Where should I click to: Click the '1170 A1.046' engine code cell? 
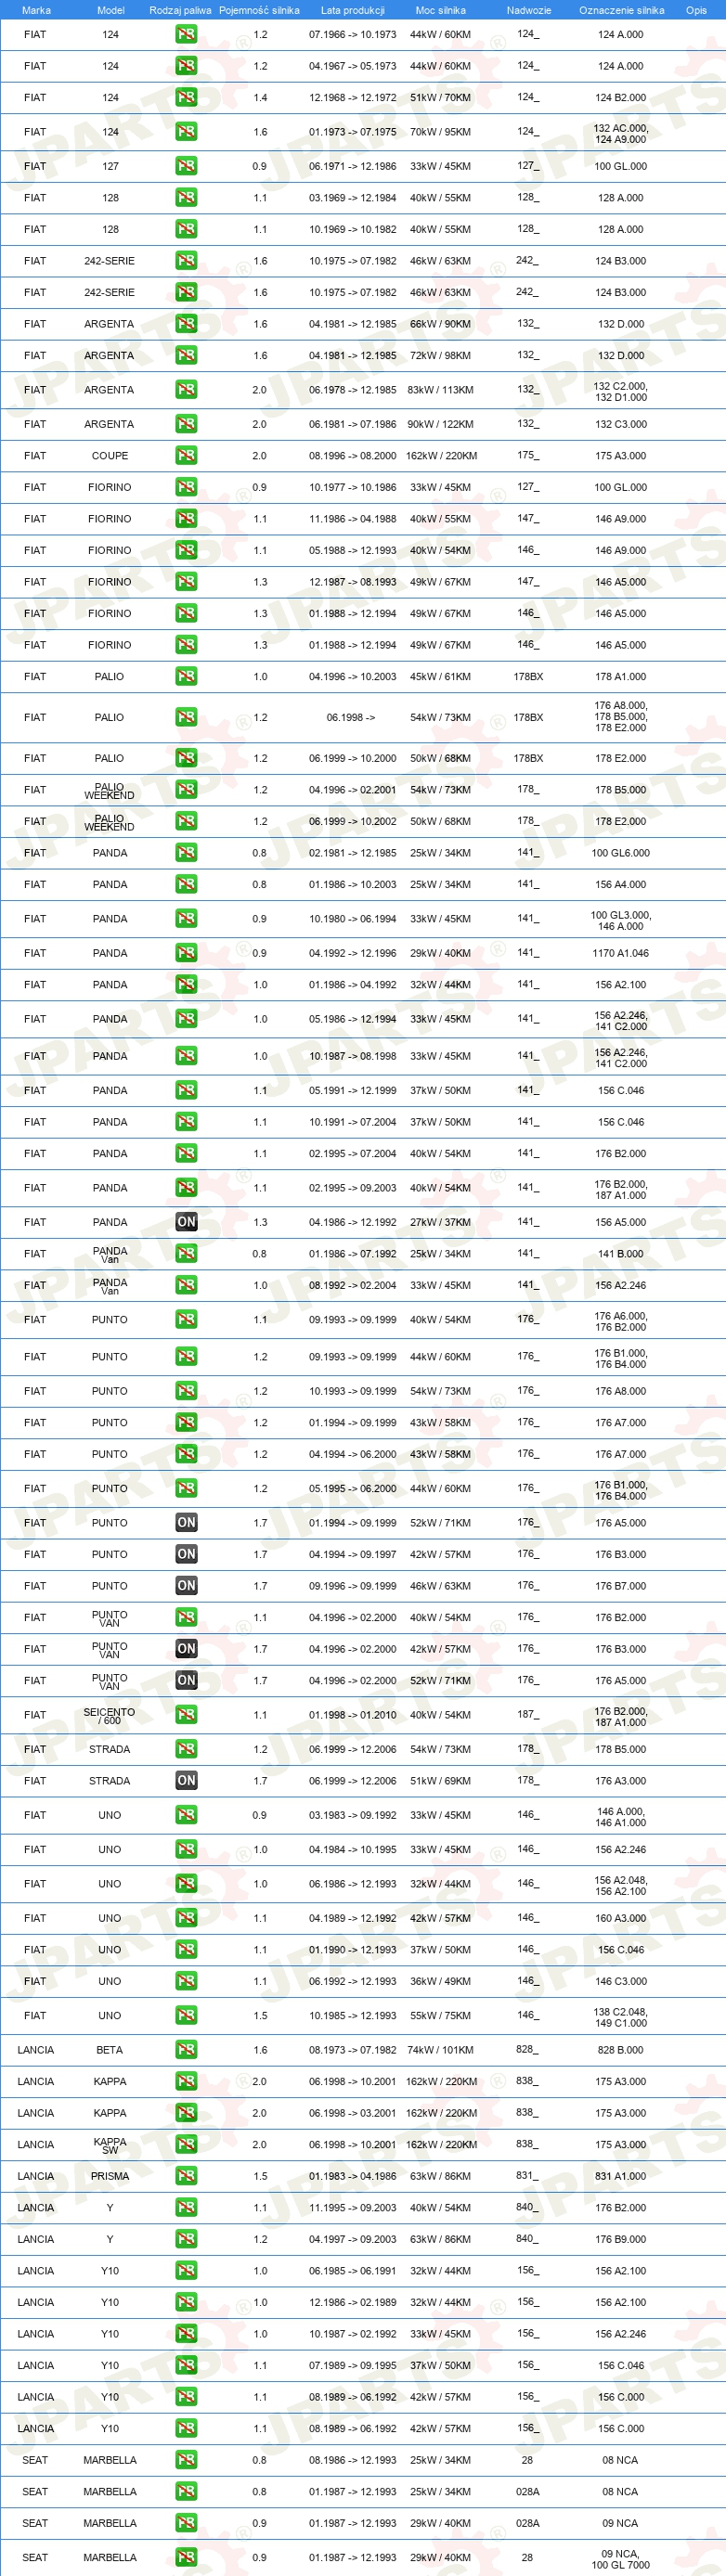coord(621,953)
